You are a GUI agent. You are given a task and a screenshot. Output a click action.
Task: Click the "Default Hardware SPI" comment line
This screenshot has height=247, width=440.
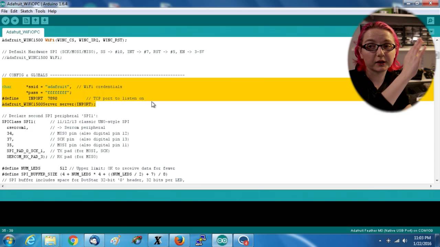(103, 52)
